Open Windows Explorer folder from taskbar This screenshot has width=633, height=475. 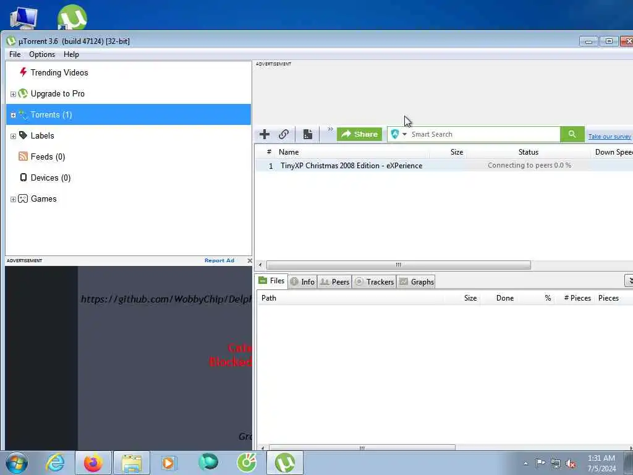click(x=132, y=463)
